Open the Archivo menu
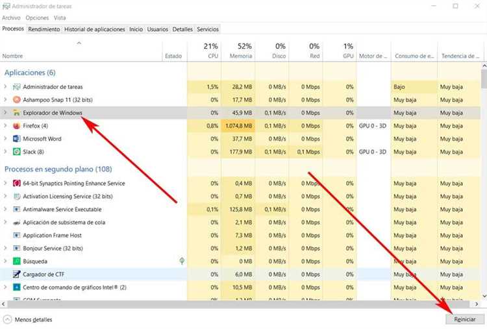The height and width of the screenshot is (329, 487). point(11,18)
